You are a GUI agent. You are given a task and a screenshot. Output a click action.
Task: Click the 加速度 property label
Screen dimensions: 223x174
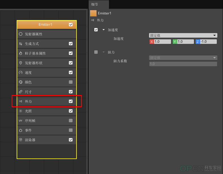pos(119,38)
